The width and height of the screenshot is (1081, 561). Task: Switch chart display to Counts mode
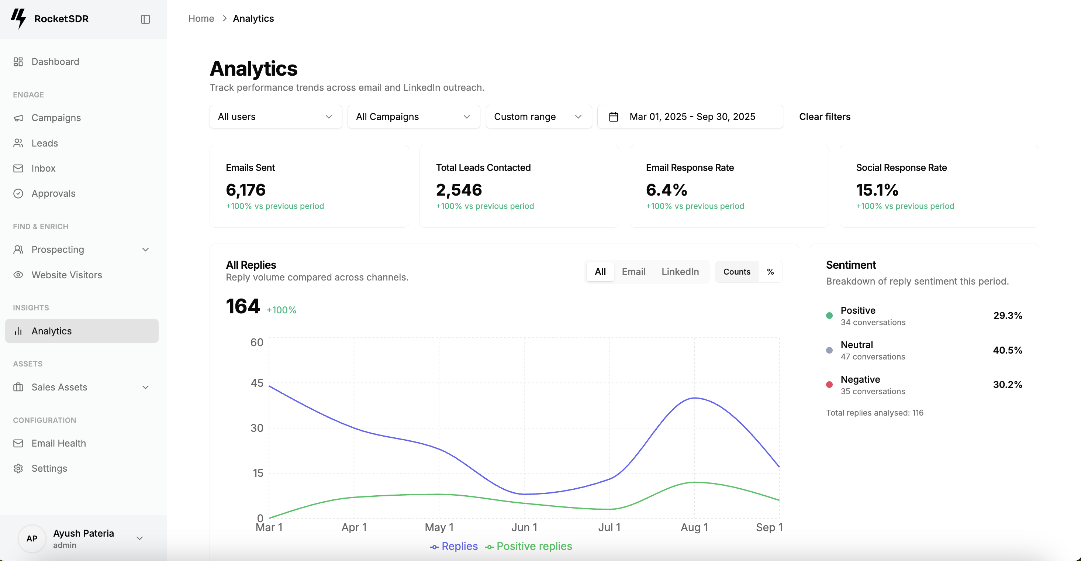(x=736, y=272)
